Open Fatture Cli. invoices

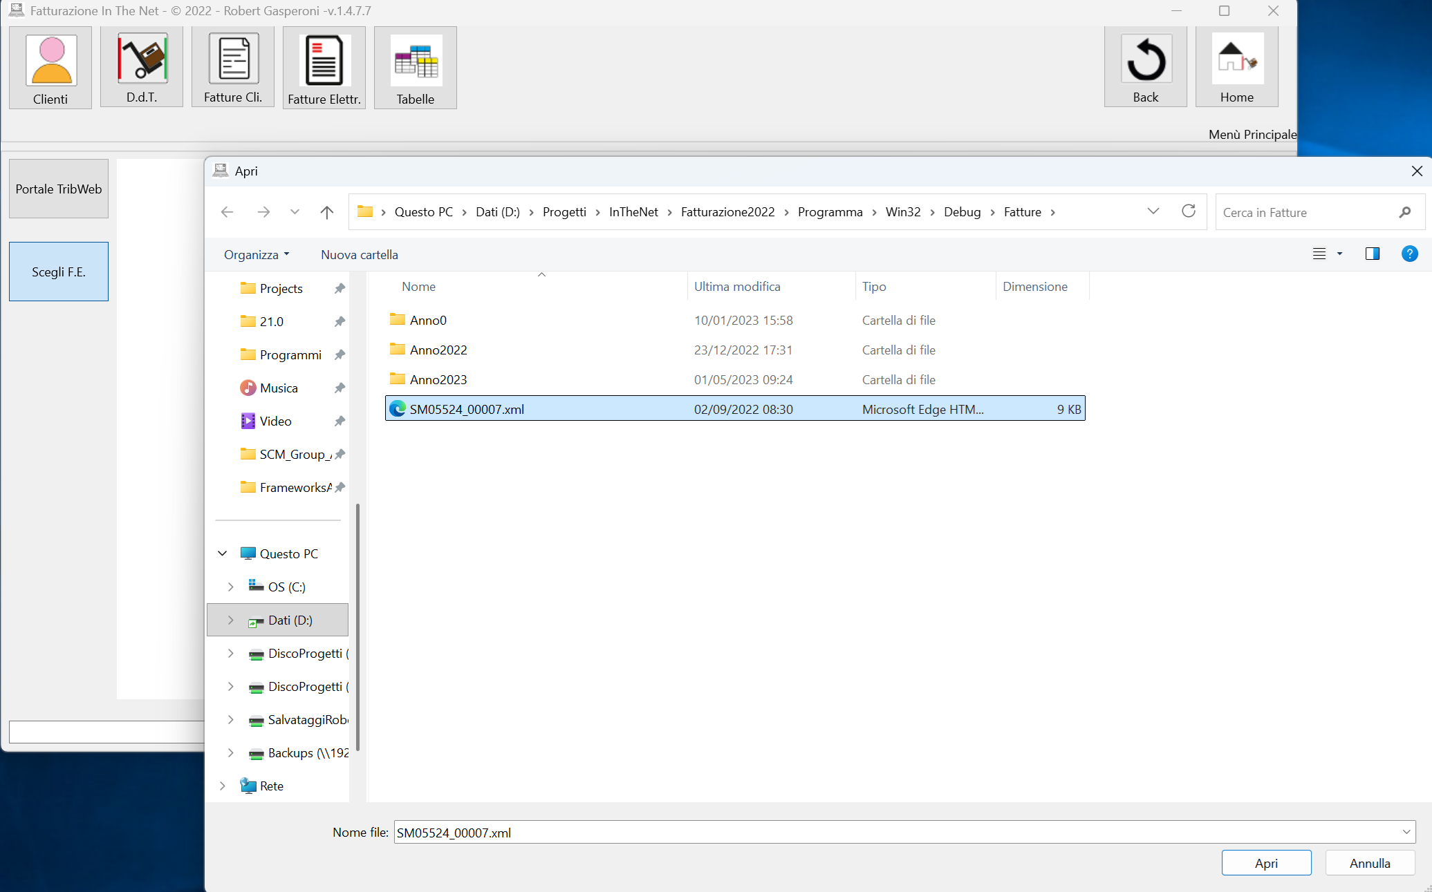tap(233, 67)
